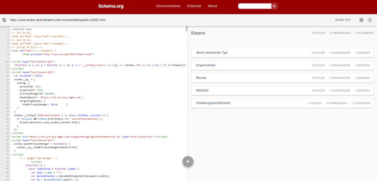Start a new test with NEUER TEST
This screenshot has width=377, height=181.
click(343, 20)
